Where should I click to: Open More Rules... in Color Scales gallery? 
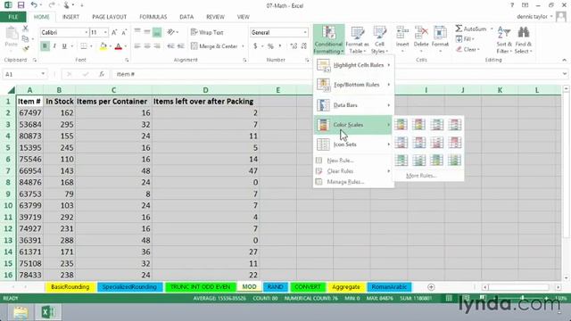pyautogui.click(x=421, y=176)
